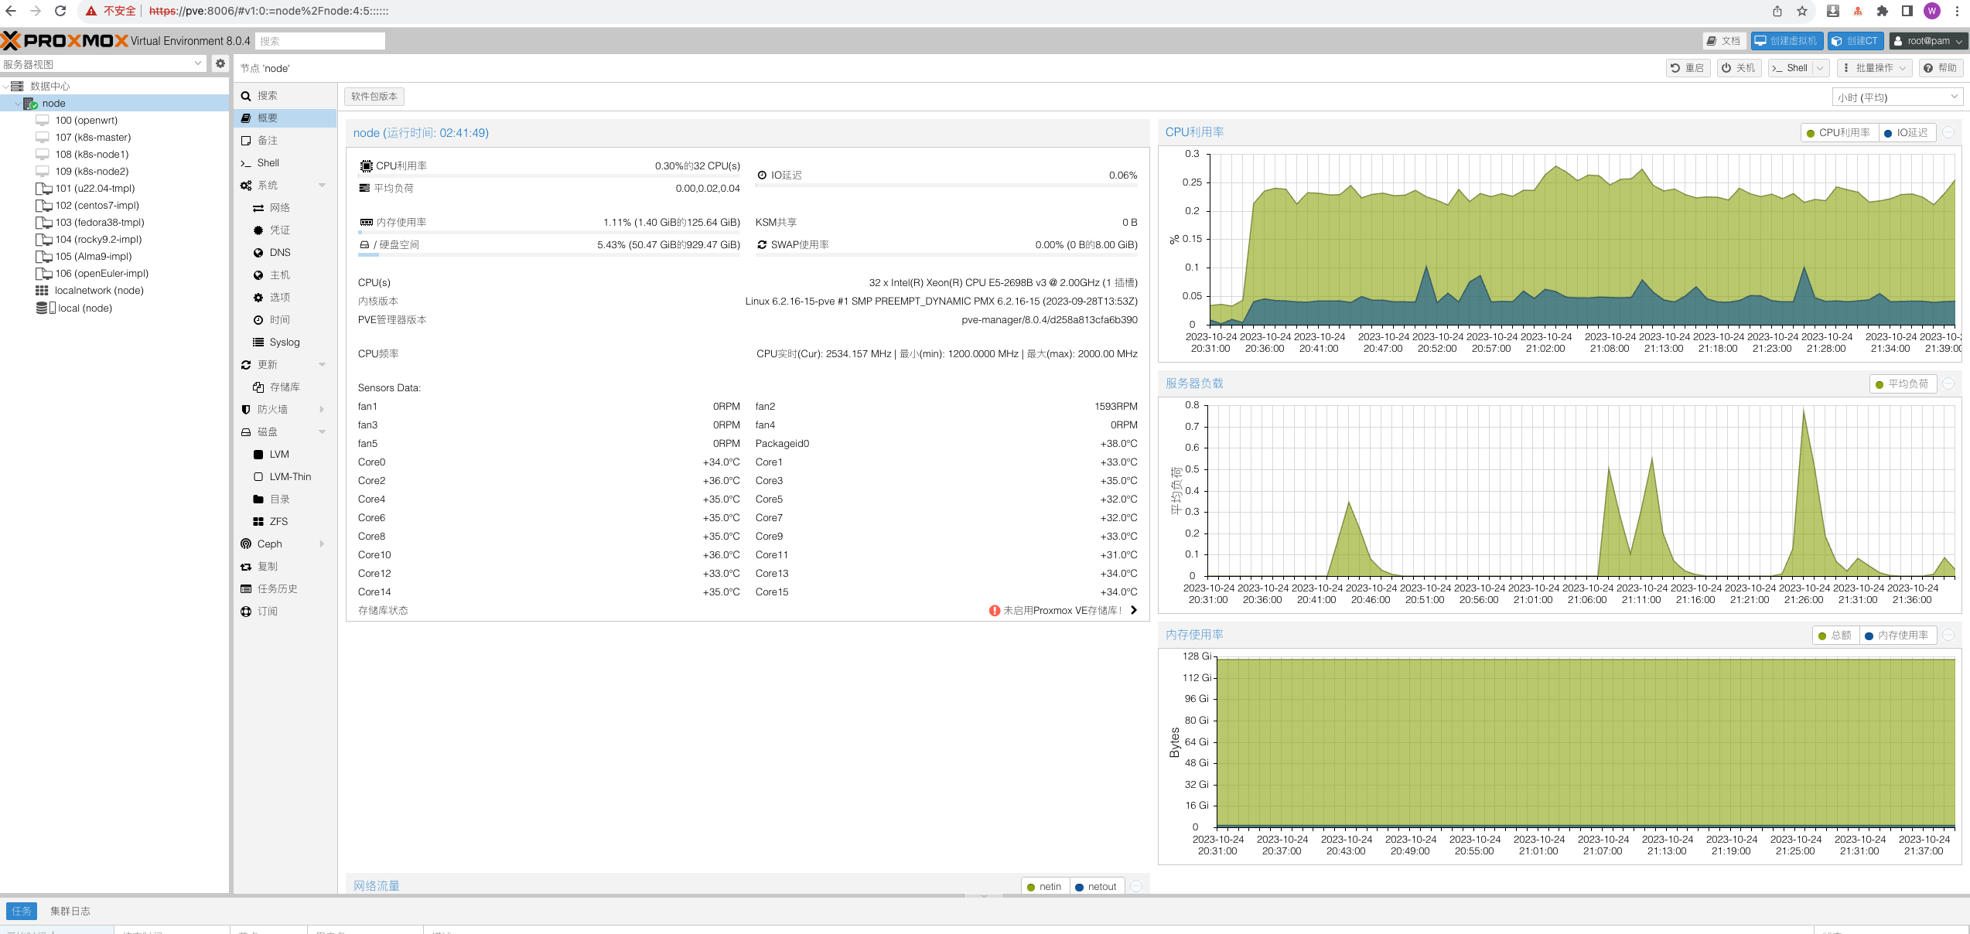Click the 软件包版本 button

click(x=374, y=97)
